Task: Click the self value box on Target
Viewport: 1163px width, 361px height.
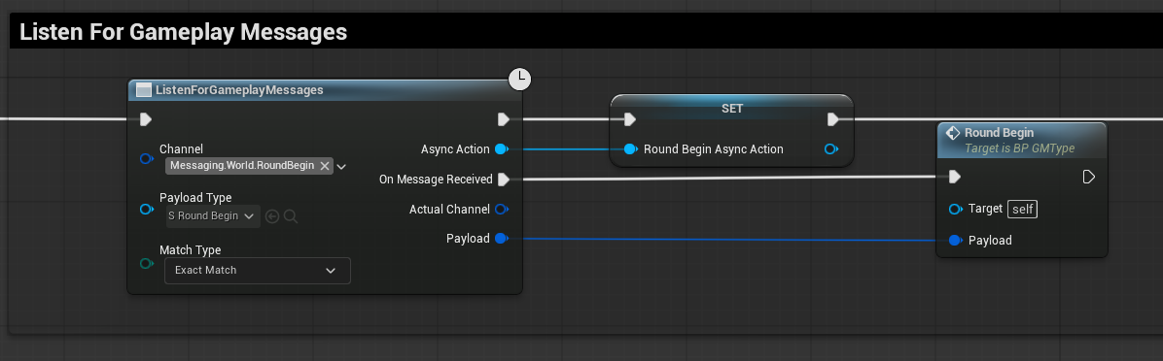Action: 1023,210
